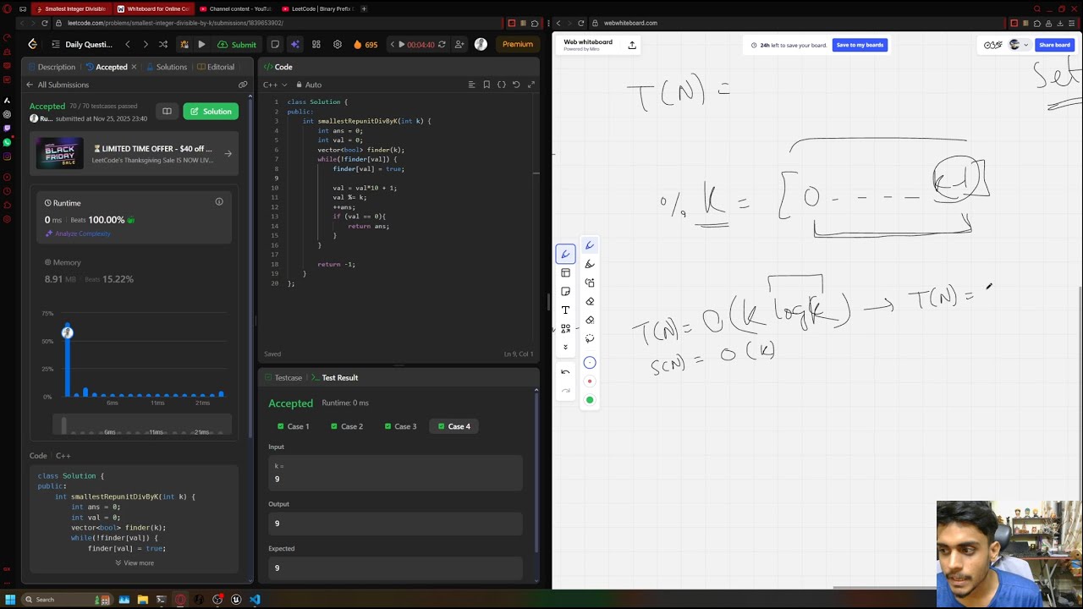Format code with the align icon
This screenshot has height=609, width=1083.
tap(472, 85)
